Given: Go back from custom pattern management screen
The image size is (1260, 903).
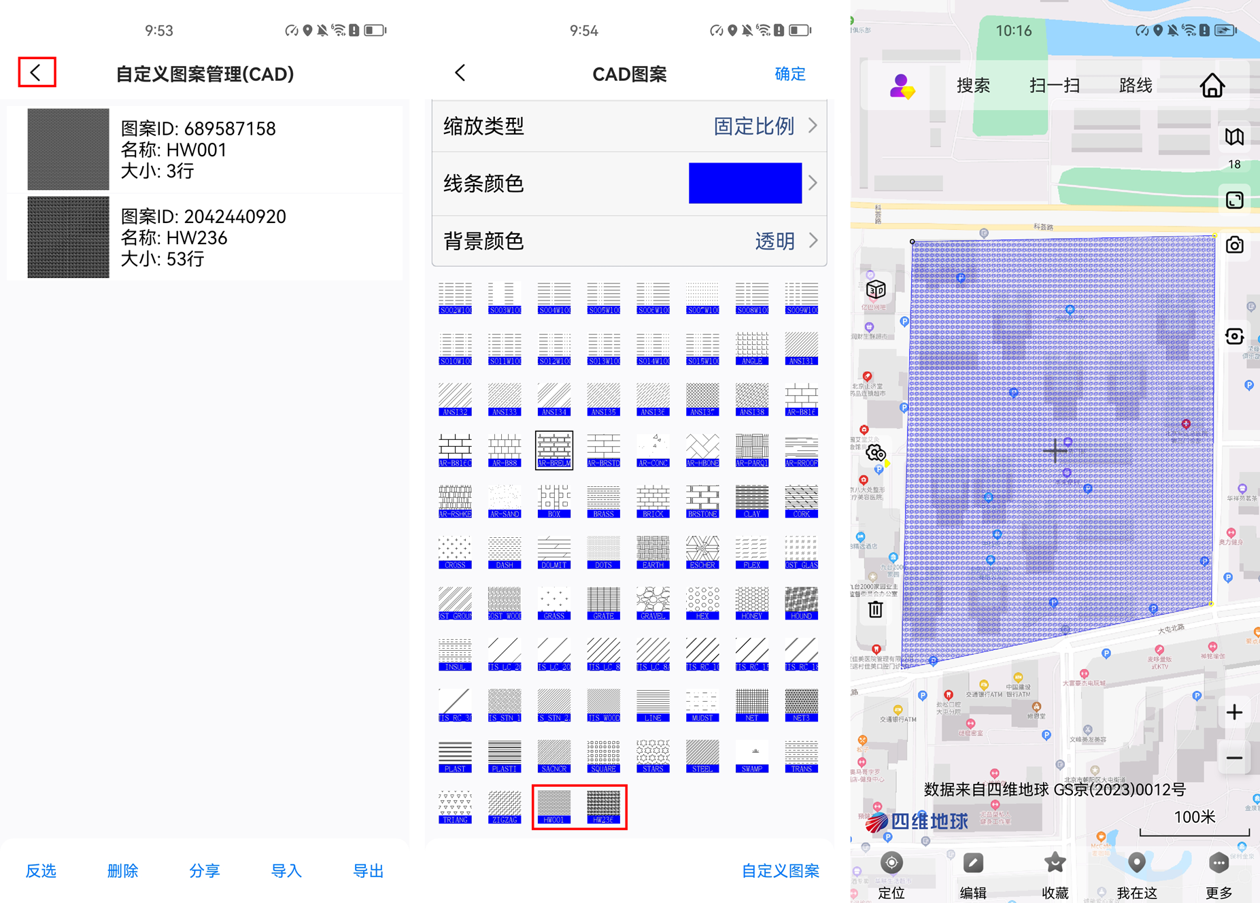Looking at the screenshot, I should click(37, 72).
